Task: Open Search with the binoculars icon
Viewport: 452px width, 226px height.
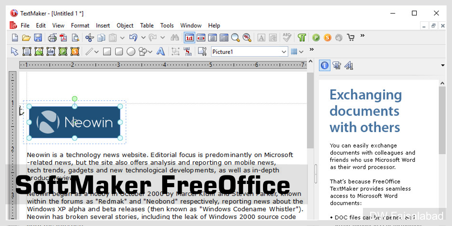Action: coord(174,38)
